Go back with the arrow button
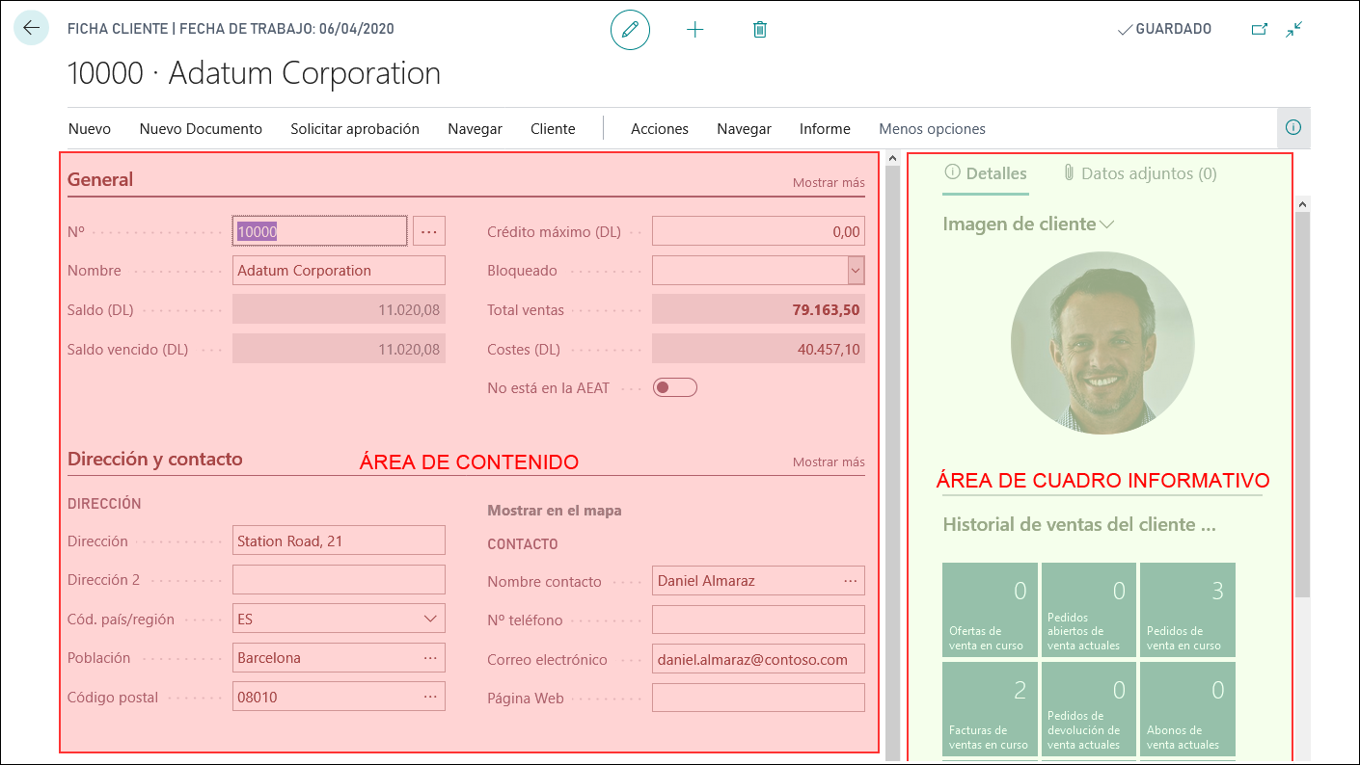Image resolution: width=1360 pixels, height=765 pixels. point(31,28)
